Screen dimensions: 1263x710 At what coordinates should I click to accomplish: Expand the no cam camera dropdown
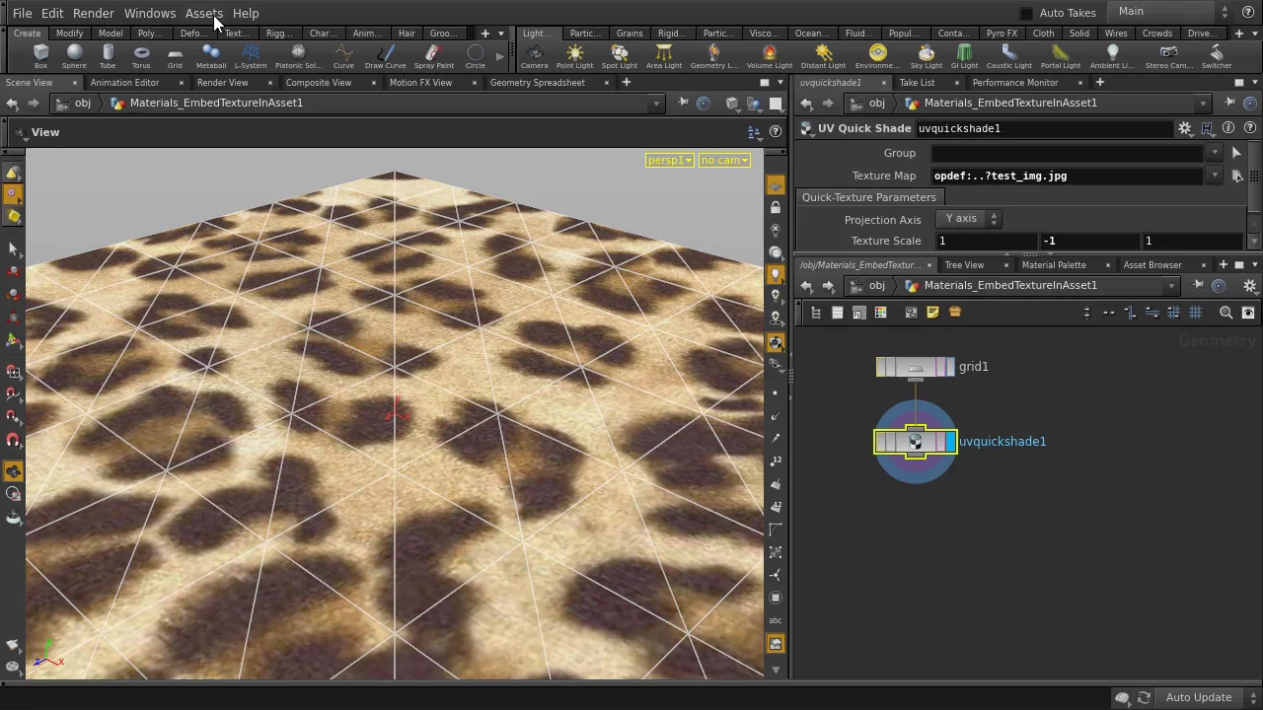tap(724, 160)
